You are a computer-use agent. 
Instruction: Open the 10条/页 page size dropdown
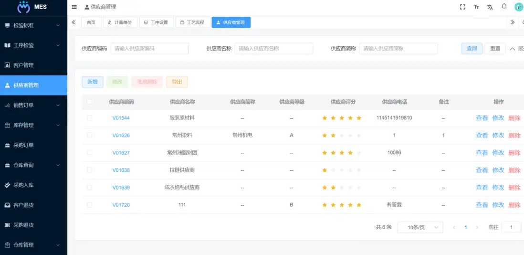(x=420, y=228)
